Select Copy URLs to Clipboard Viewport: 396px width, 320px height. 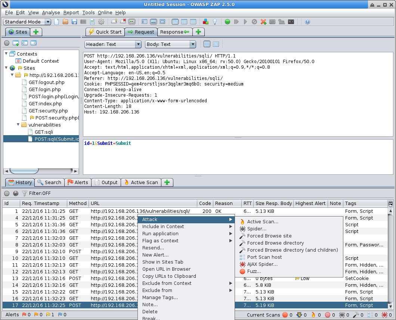pos(186,276)
